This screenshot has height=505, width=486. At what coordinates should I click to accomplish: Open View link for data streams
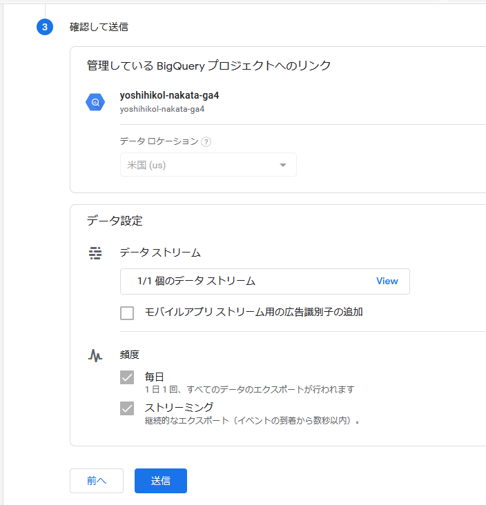point(387,281)
